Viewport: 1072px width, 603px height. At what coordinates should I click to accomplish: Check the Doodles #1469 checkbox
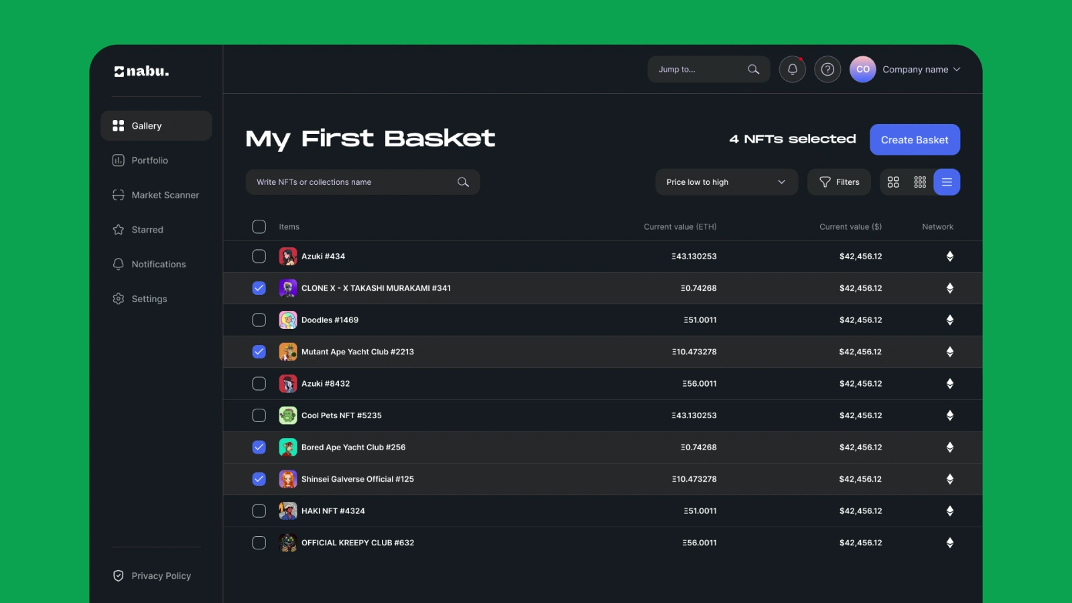259,320
